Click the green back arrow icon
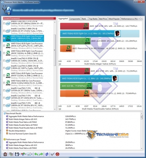Viewport: 146px width, 158px height. pos(36,154)
